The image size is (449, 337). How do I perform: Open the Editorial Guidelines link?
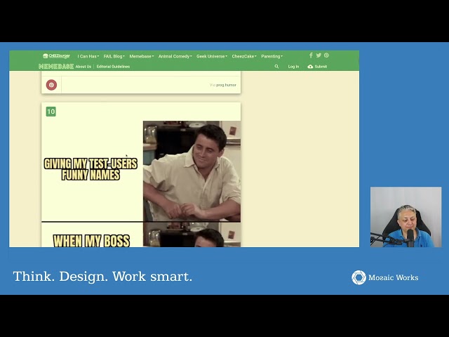coord(113,67)
